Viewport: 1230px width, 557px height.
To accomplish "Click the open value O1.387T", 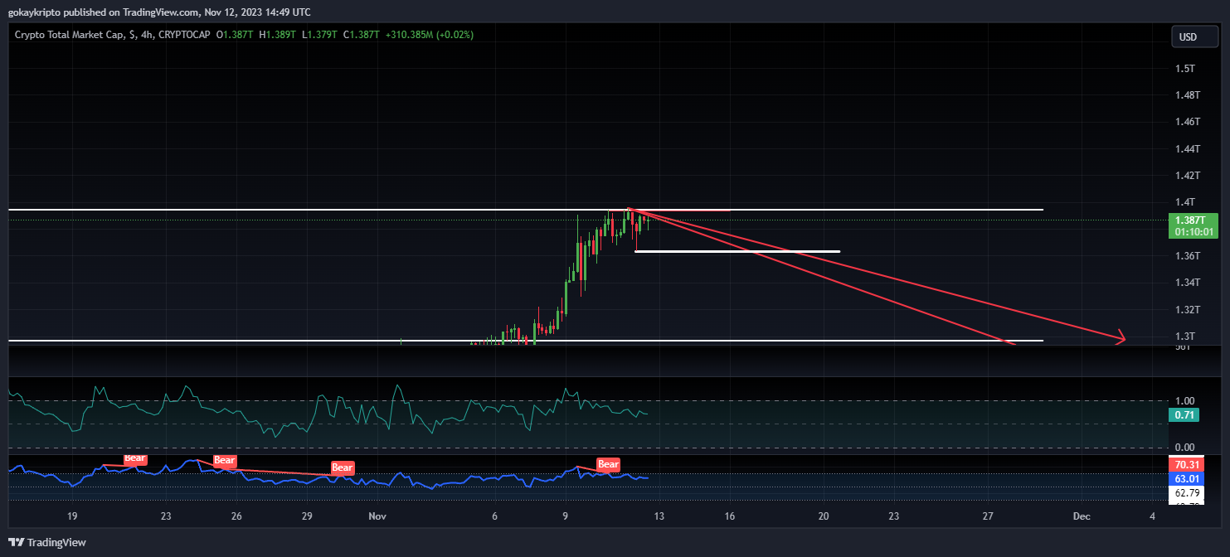I will click(x=236, y=35).
